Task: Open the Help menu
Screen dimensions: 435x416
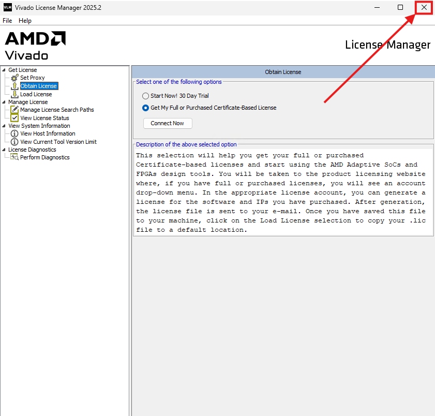Action: tap(25, 21)
